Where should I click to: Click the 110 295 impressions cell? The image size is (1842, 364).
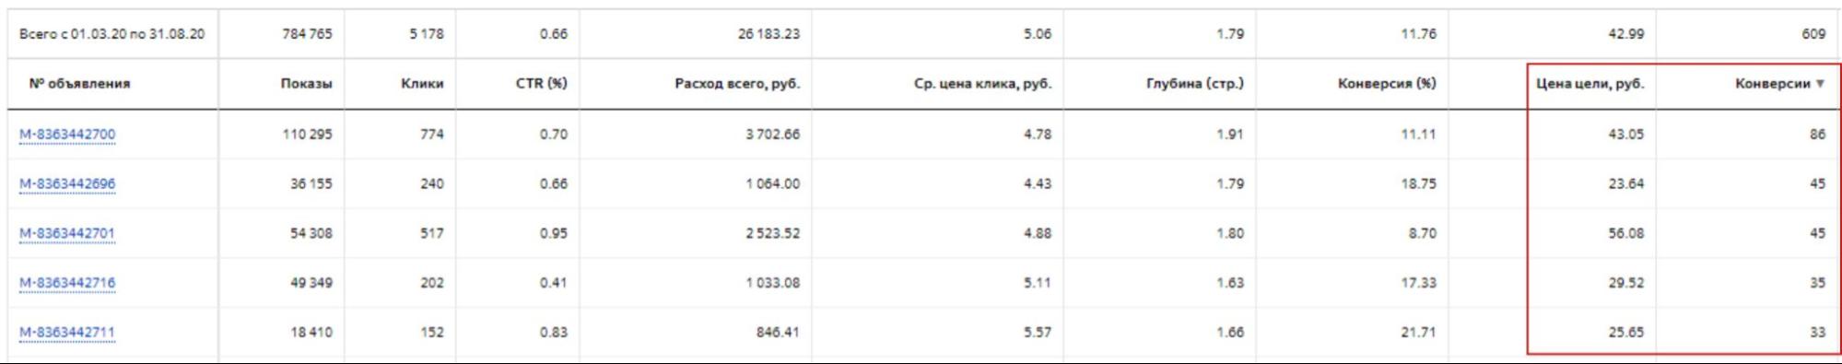pos(307,135)
